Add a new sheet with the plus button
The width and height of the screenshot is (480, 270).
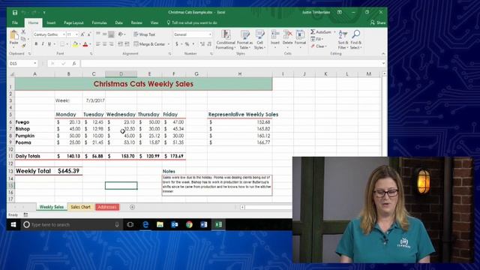(x=132, y=207)
